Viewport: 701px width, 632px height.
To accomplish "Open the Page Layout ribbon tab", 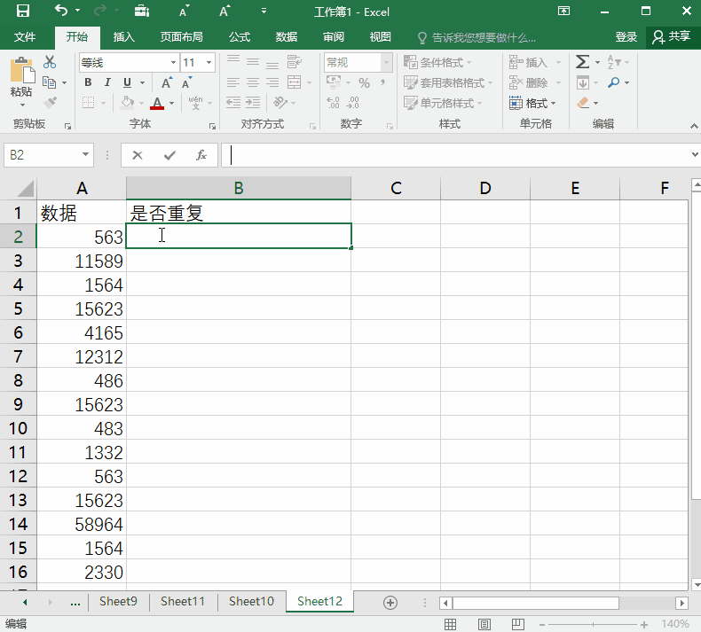I will click(182, 37).
